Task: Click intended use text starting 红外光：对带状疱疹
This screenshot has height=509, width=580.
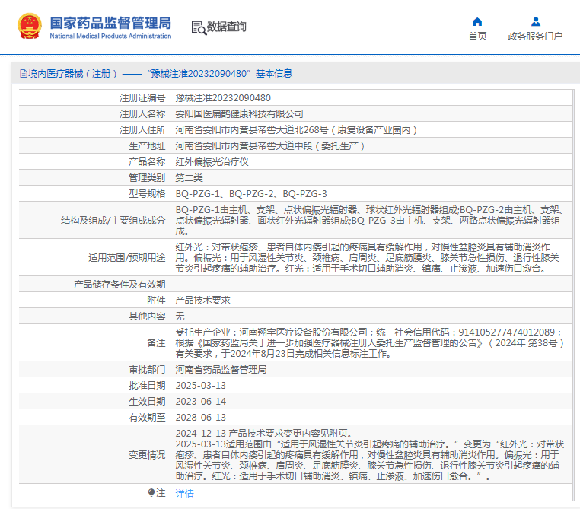Action: click(x=368, y=257)
